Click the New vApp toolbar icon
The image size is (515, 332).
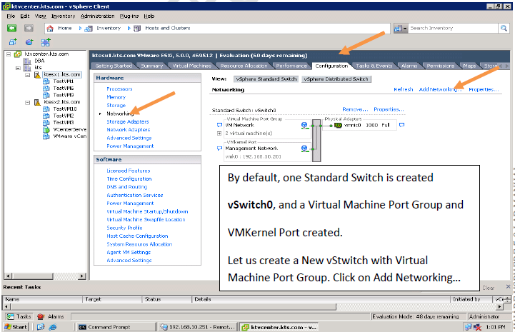(46, 42)
